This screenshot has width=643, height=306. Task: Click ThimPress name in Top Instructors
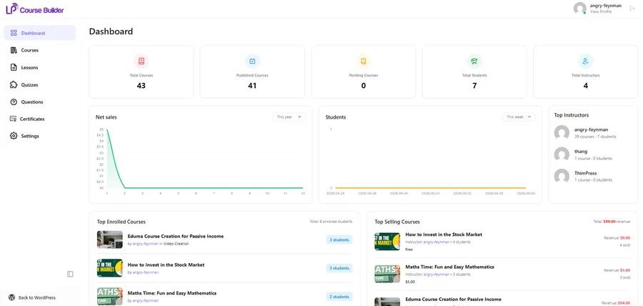pos(586,173)
